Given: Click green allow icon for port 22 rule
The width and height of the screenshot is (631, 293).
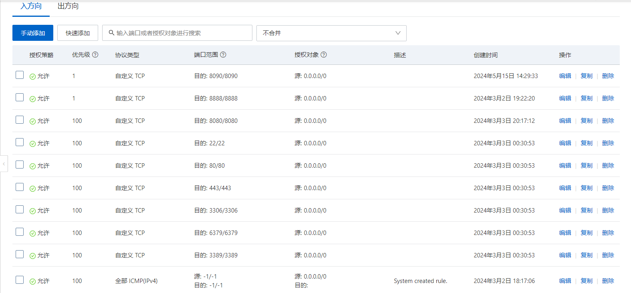Looking at the screenshot, I should point(32,144).
